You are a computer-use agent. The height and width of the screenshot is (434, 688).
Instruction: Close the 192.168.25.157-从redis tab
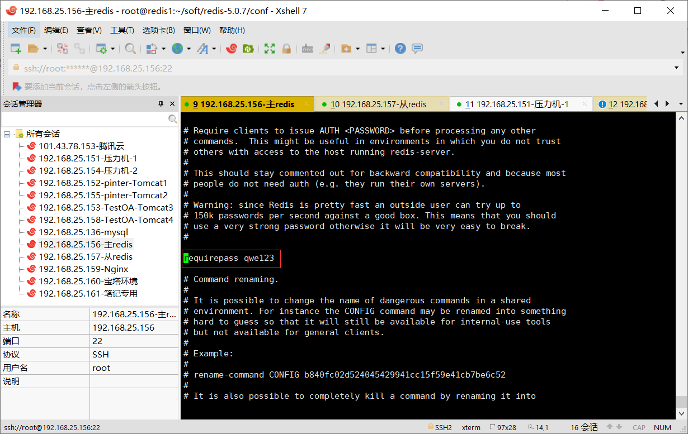441,104
